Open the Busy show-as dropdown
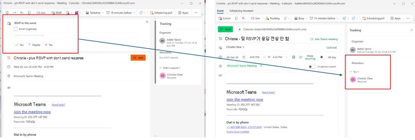The width and height of the screenshot is (415, 140). coord(300,18)
